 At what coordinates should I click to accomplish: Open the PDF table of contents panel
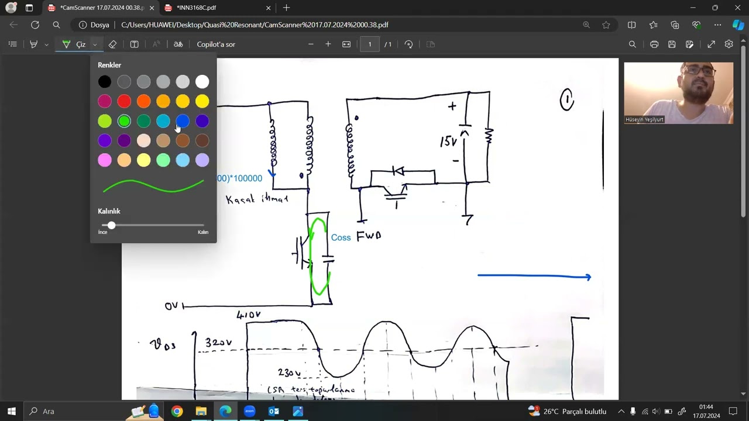click(12, 44)
